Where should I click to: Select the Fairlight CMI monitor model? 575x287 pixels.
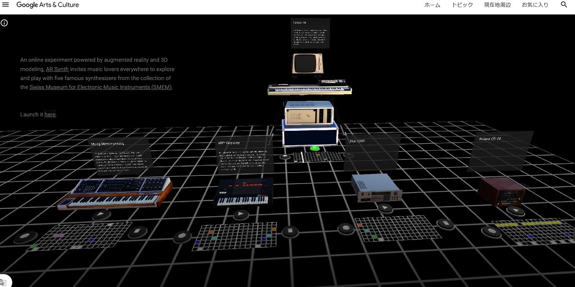click(307, 64)
